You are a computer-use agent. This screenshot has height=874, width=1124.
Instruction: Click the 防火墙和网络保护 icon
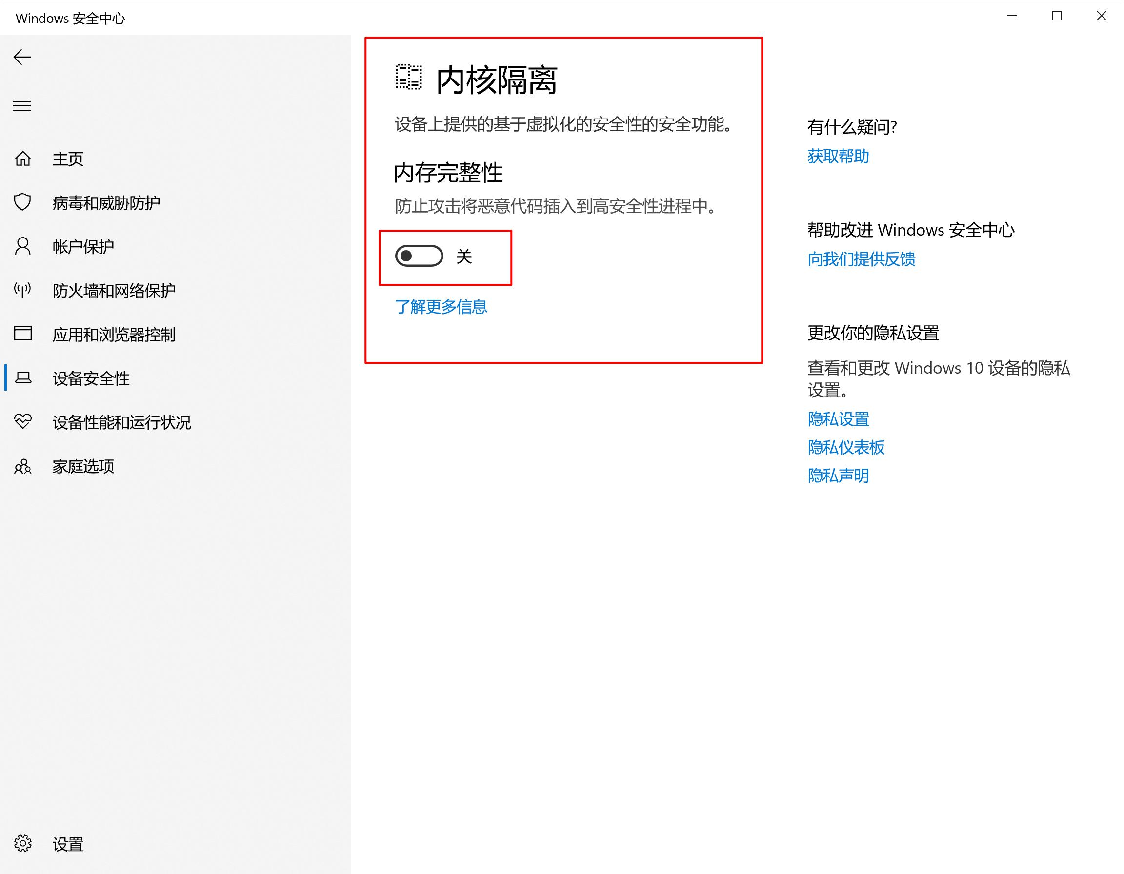(22, 290)
